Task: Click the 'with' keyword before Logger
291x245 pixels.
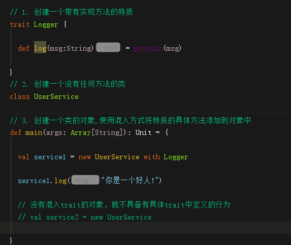Action: point(152,157)
